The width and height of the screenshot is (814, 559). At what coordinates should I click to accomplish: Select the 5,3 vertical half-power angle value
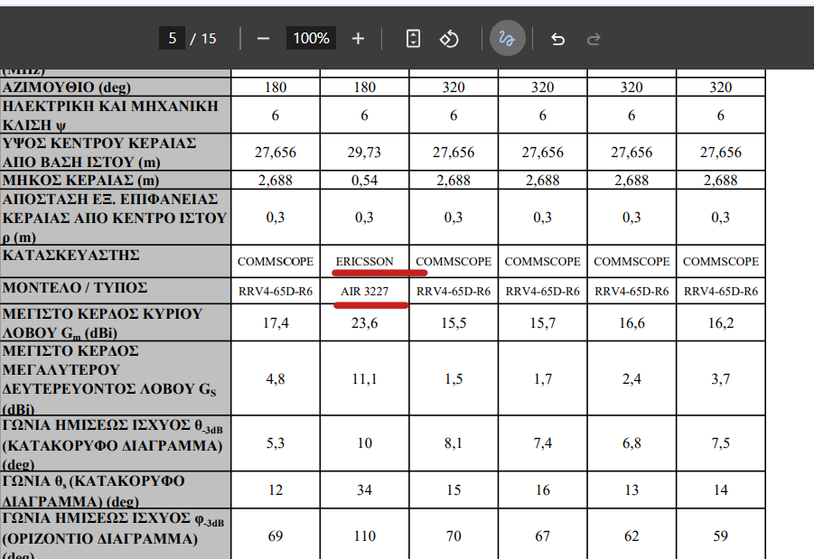pos(276,443)
